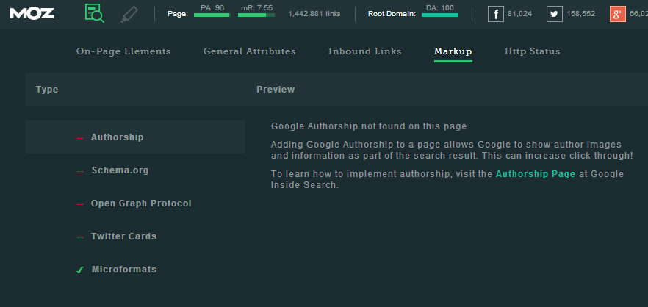Screen dimensions: 648x307
Task: Click the Google Plus count icon
Action: point(617,14)
